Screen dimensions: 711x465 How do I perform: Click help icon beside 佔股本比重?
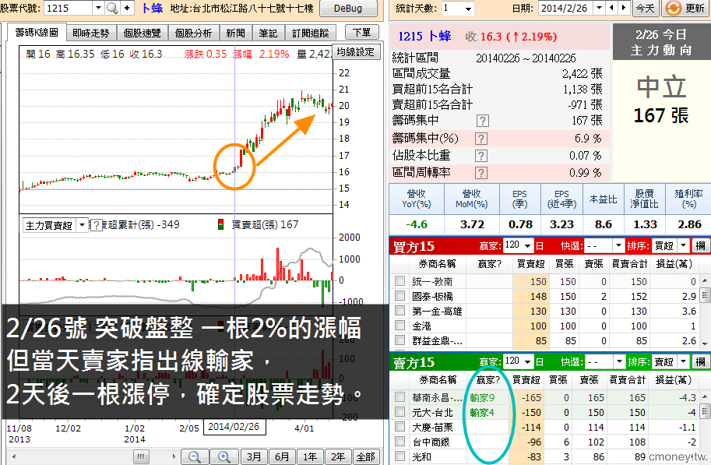coord(482,155)
